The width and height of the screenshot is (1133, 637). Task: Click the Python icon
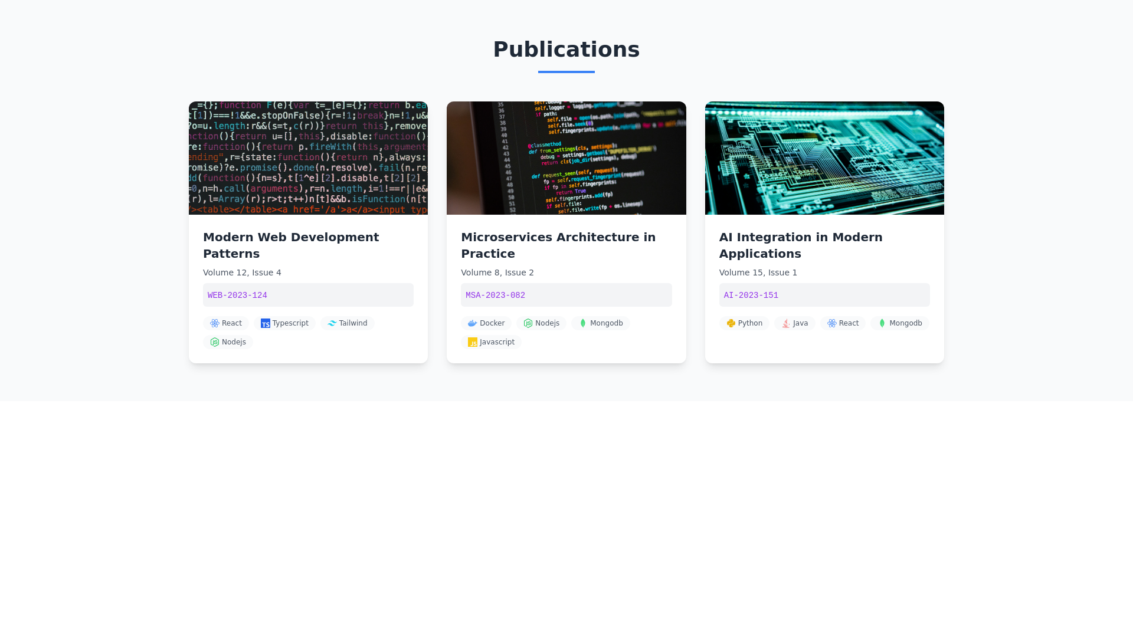click(x=731, y=323)
